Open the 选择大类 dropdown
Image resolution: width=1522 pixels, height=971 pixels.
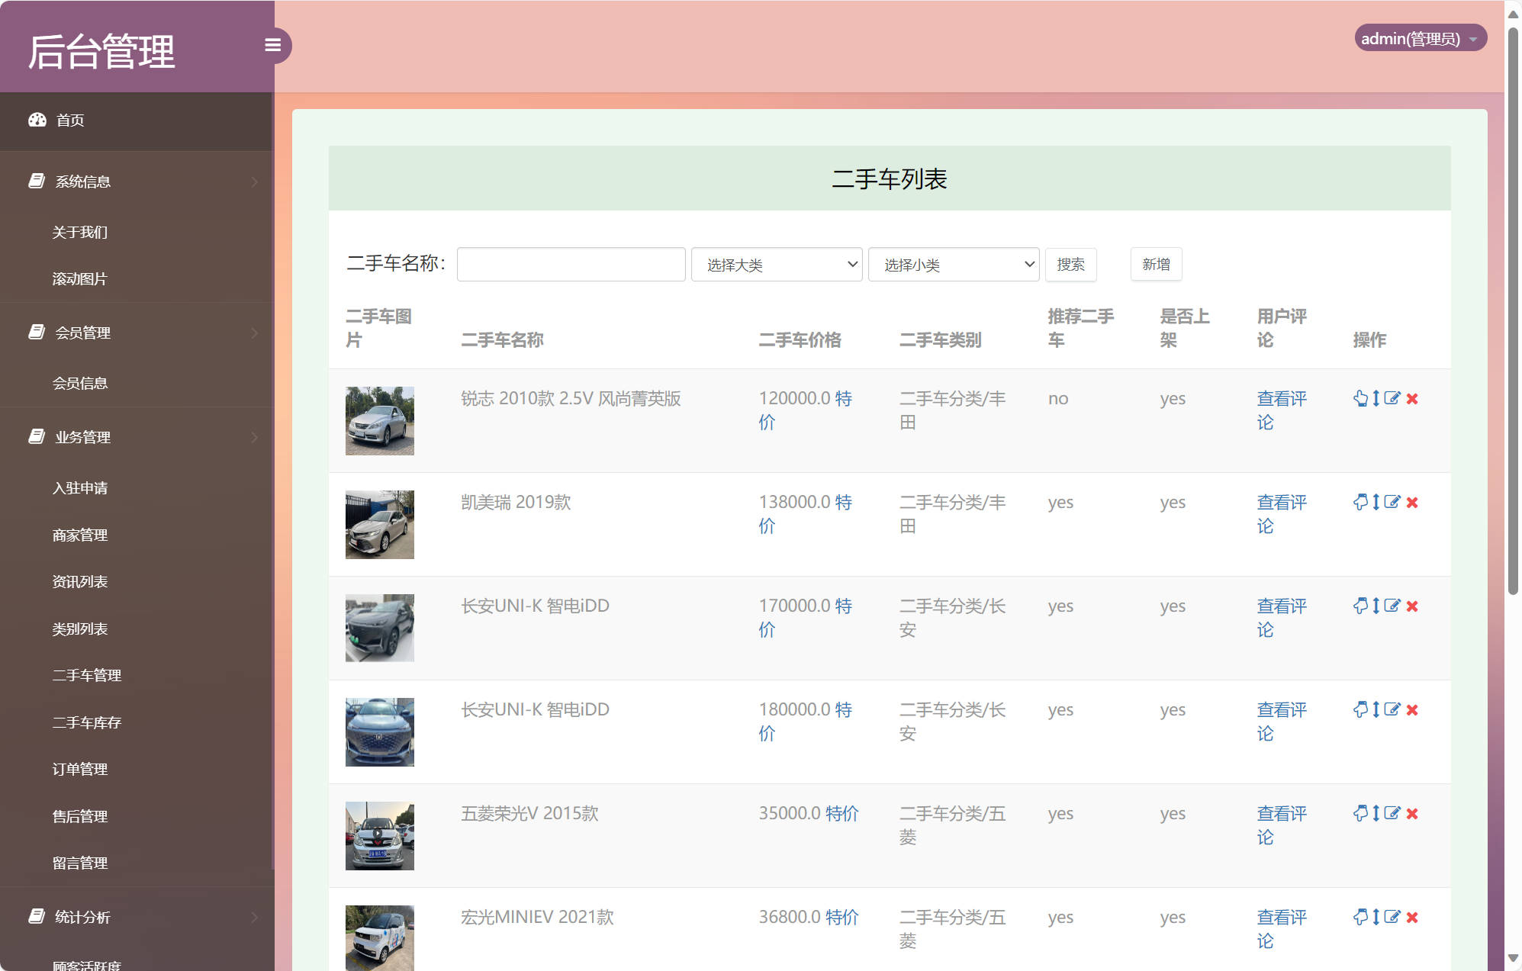click(776, 264)
